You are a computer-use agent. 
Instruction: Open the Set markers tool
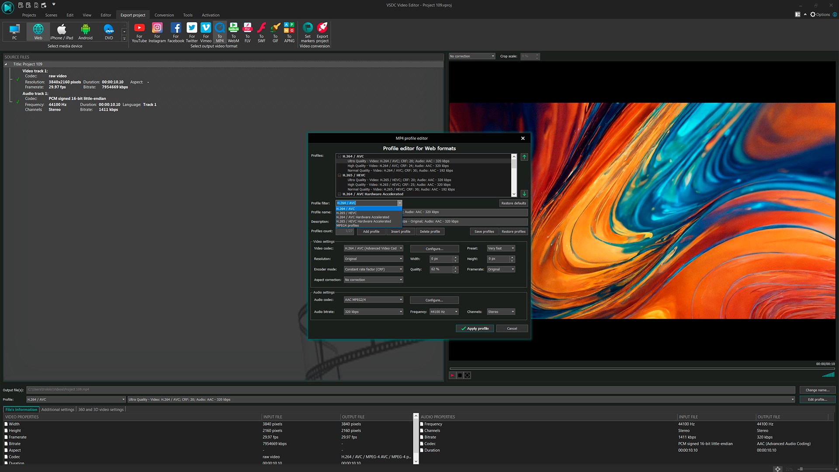coord(308,31)
